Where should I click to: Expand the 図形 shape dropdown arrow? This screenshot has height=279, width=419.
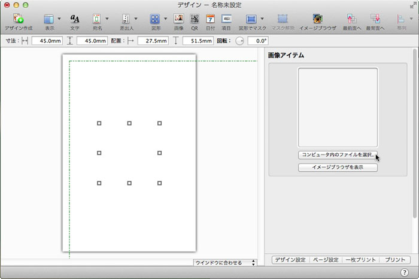click(x=166, y=19)
